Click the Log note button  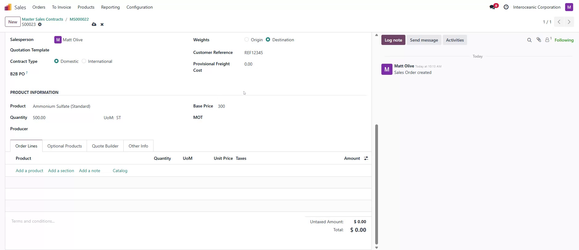pos(393,40)
